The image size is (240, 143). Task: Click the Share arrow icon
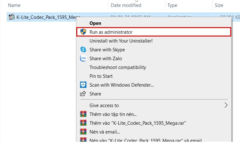(x=83, y=94)
